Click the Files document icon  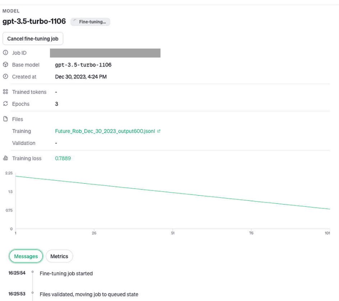point(5,119)
